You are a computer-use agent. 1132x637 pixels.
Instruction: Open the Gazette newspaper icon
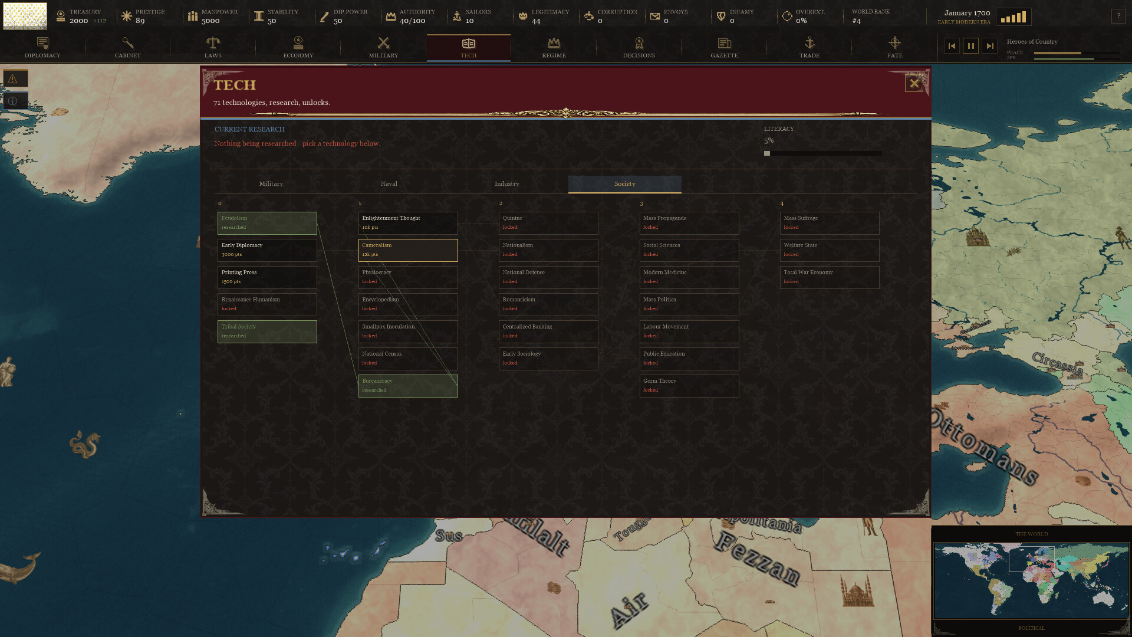(724, 42)
